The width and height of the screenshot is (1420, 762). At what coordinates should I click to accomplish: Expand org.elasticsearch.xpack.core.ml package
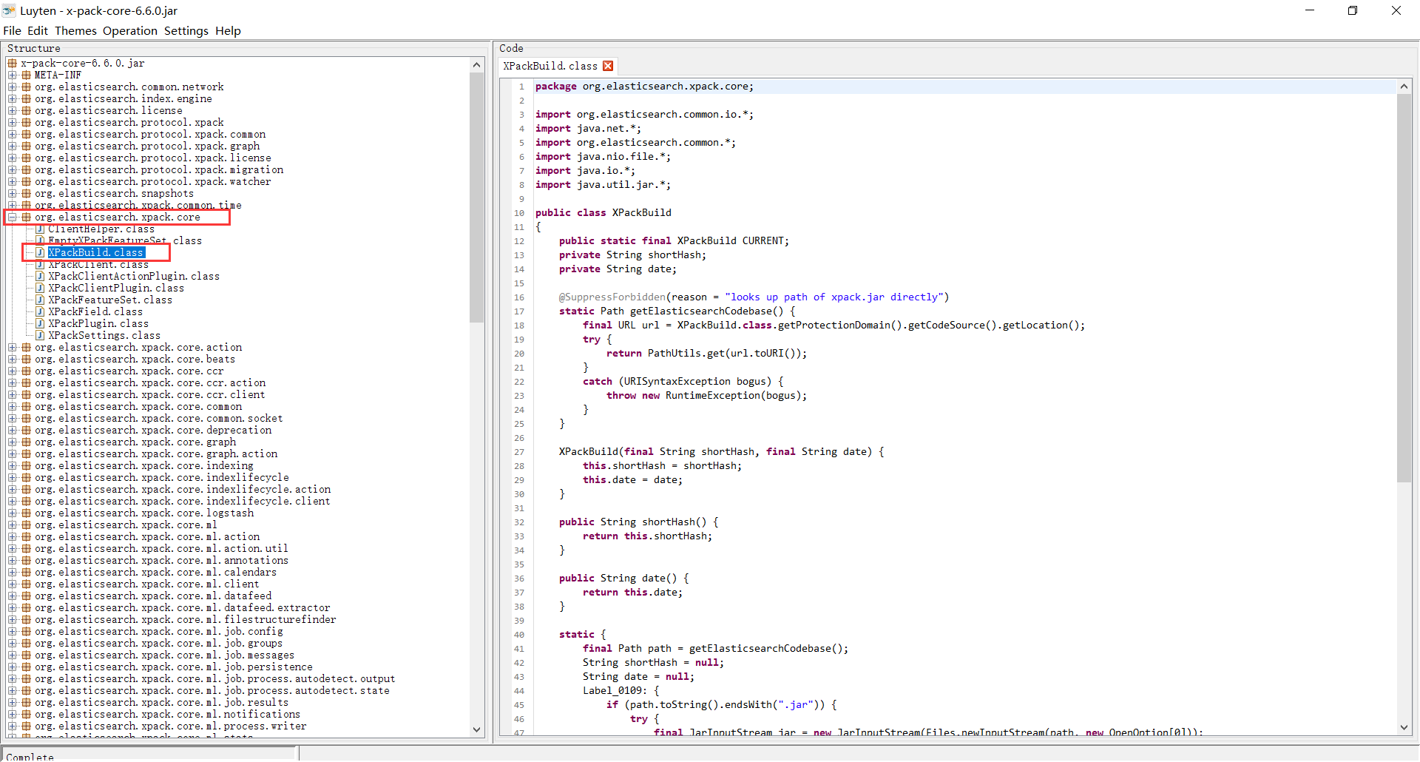(x=13, y=525)
